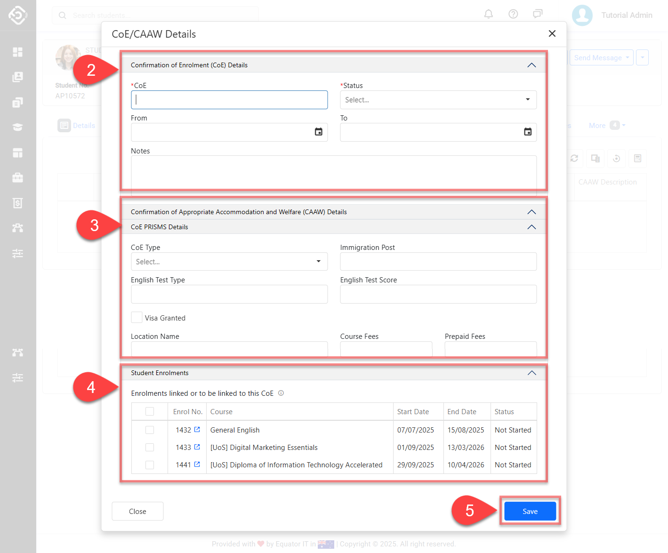Open notifications bell icon
This screenshot has width=668, height=553.
coord(489,14)
